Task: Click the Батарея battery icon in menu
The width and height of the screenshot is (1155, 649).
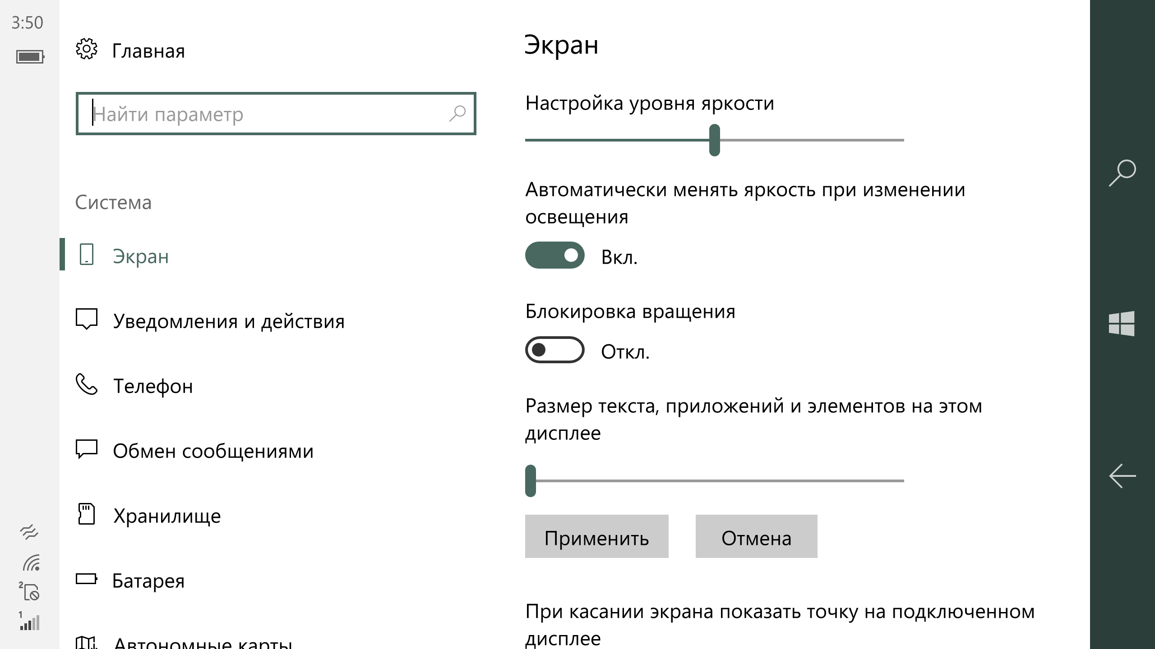Action: [86, 579]
